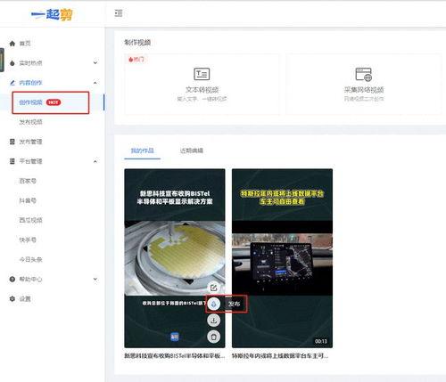Open 设置 settings gear in sidebar
Screen dimensions: 446x382
click(12, 298)
